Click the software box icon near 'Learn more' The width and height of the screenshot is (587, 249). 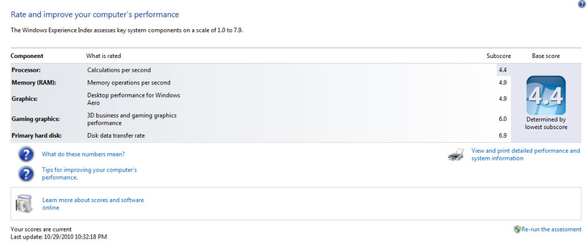pos(25,203)
